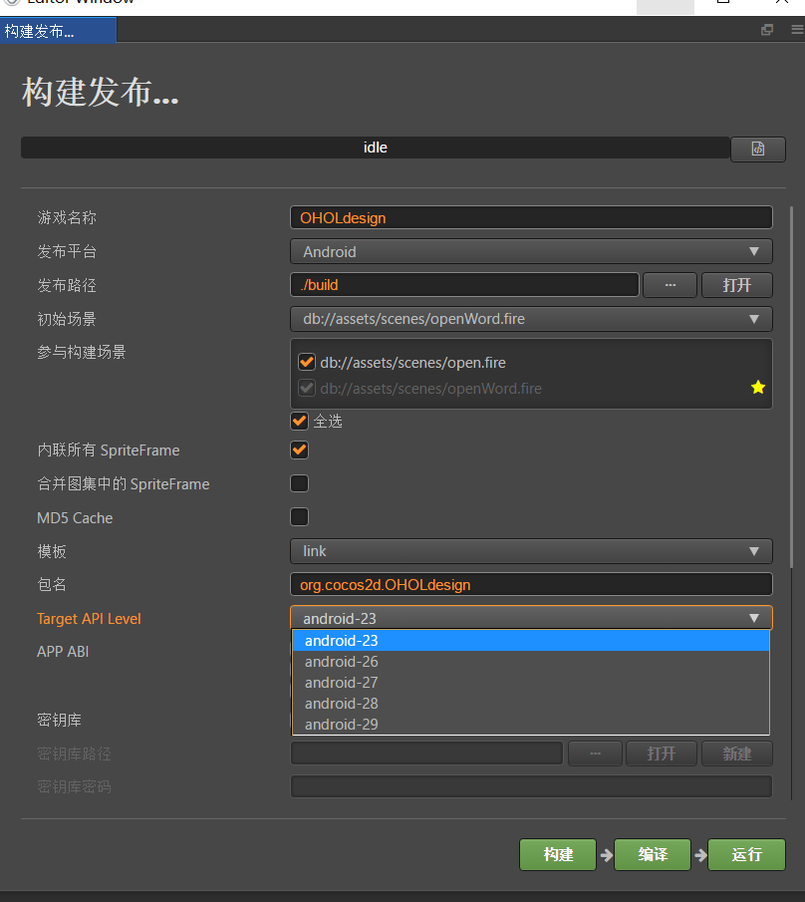Click the 游戏名称 OHOLdesign input field
This screenshot has width=805, height=902.
click(531, 217)
